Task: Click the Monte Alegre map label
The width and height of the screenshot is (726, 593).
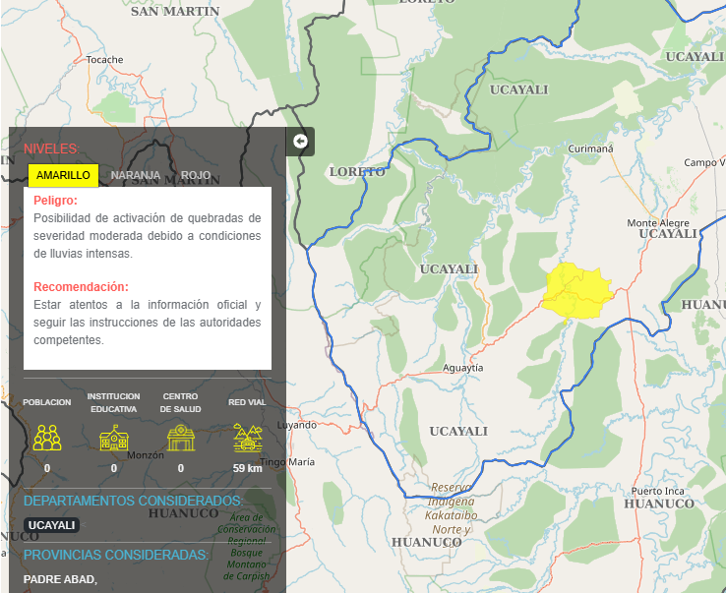Action: click(658, 222)
